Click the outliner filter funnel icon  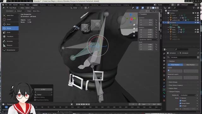[x=194, y=8]
